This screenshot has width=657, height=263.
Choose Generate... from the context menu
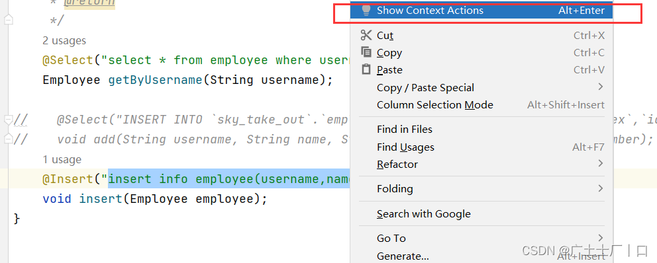pyautogui.click(x=481, y=256)
